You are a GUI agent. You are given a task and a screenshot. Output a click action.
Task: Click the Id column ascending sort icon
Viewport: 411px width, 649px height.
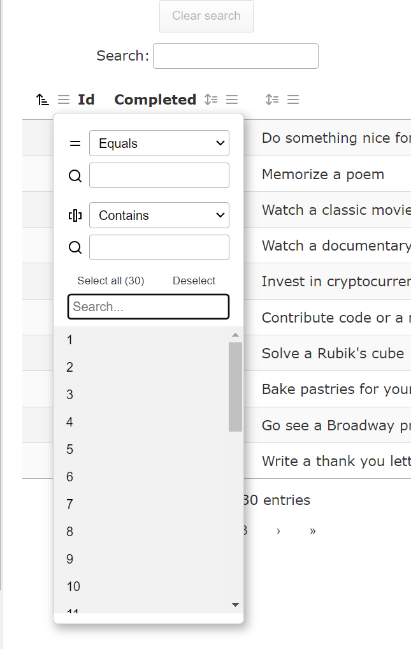pos(42,99)
